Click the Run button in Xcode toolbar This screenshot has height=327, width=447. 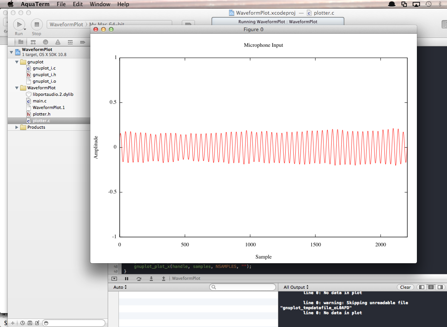click(x=19, y=24)
